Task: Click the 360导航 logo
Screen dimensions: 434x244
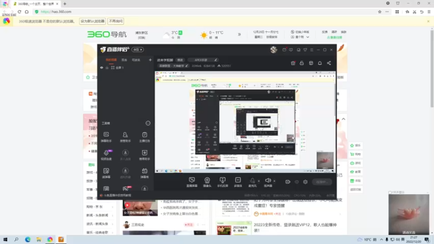Action: coord(107,34)
